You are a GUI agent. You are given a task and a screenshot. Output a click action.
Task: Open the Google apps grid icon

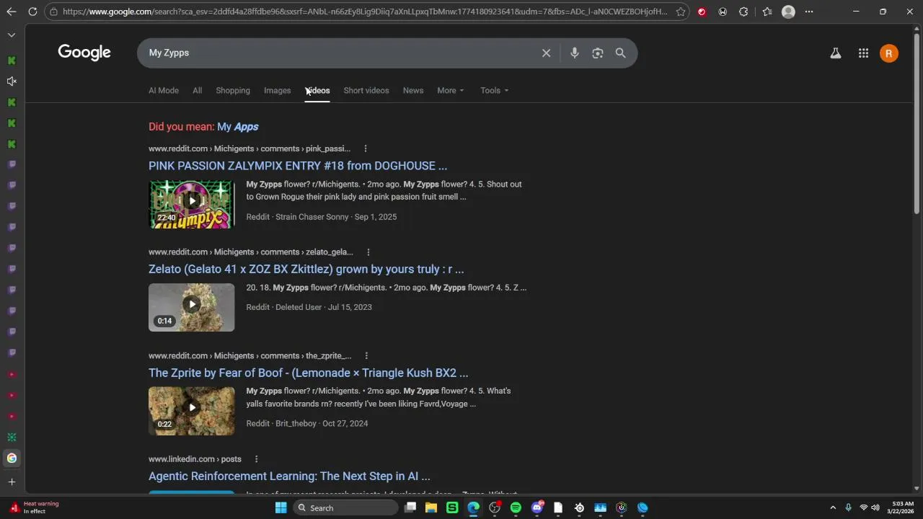point(863,53)
